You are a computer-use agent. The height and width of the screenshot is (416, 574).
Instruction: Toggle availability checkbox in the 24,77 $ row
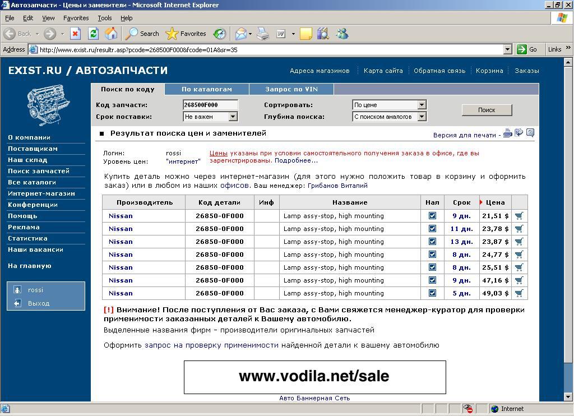pos(432,254)
